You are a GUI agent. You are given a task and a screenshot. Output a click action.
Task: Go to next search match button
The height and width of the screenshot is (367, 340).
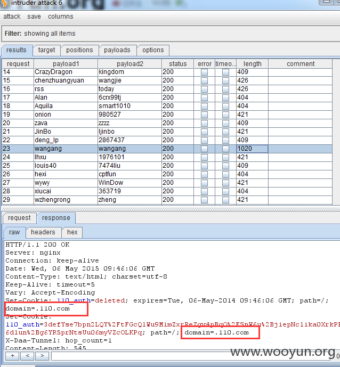42,356
